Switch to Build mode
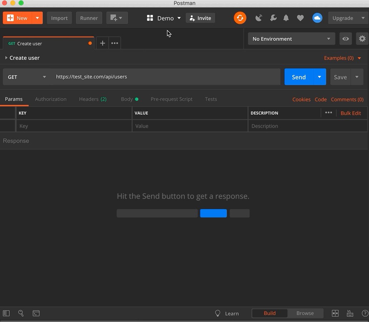The image size is (369, 322). (x=270, y=313)
